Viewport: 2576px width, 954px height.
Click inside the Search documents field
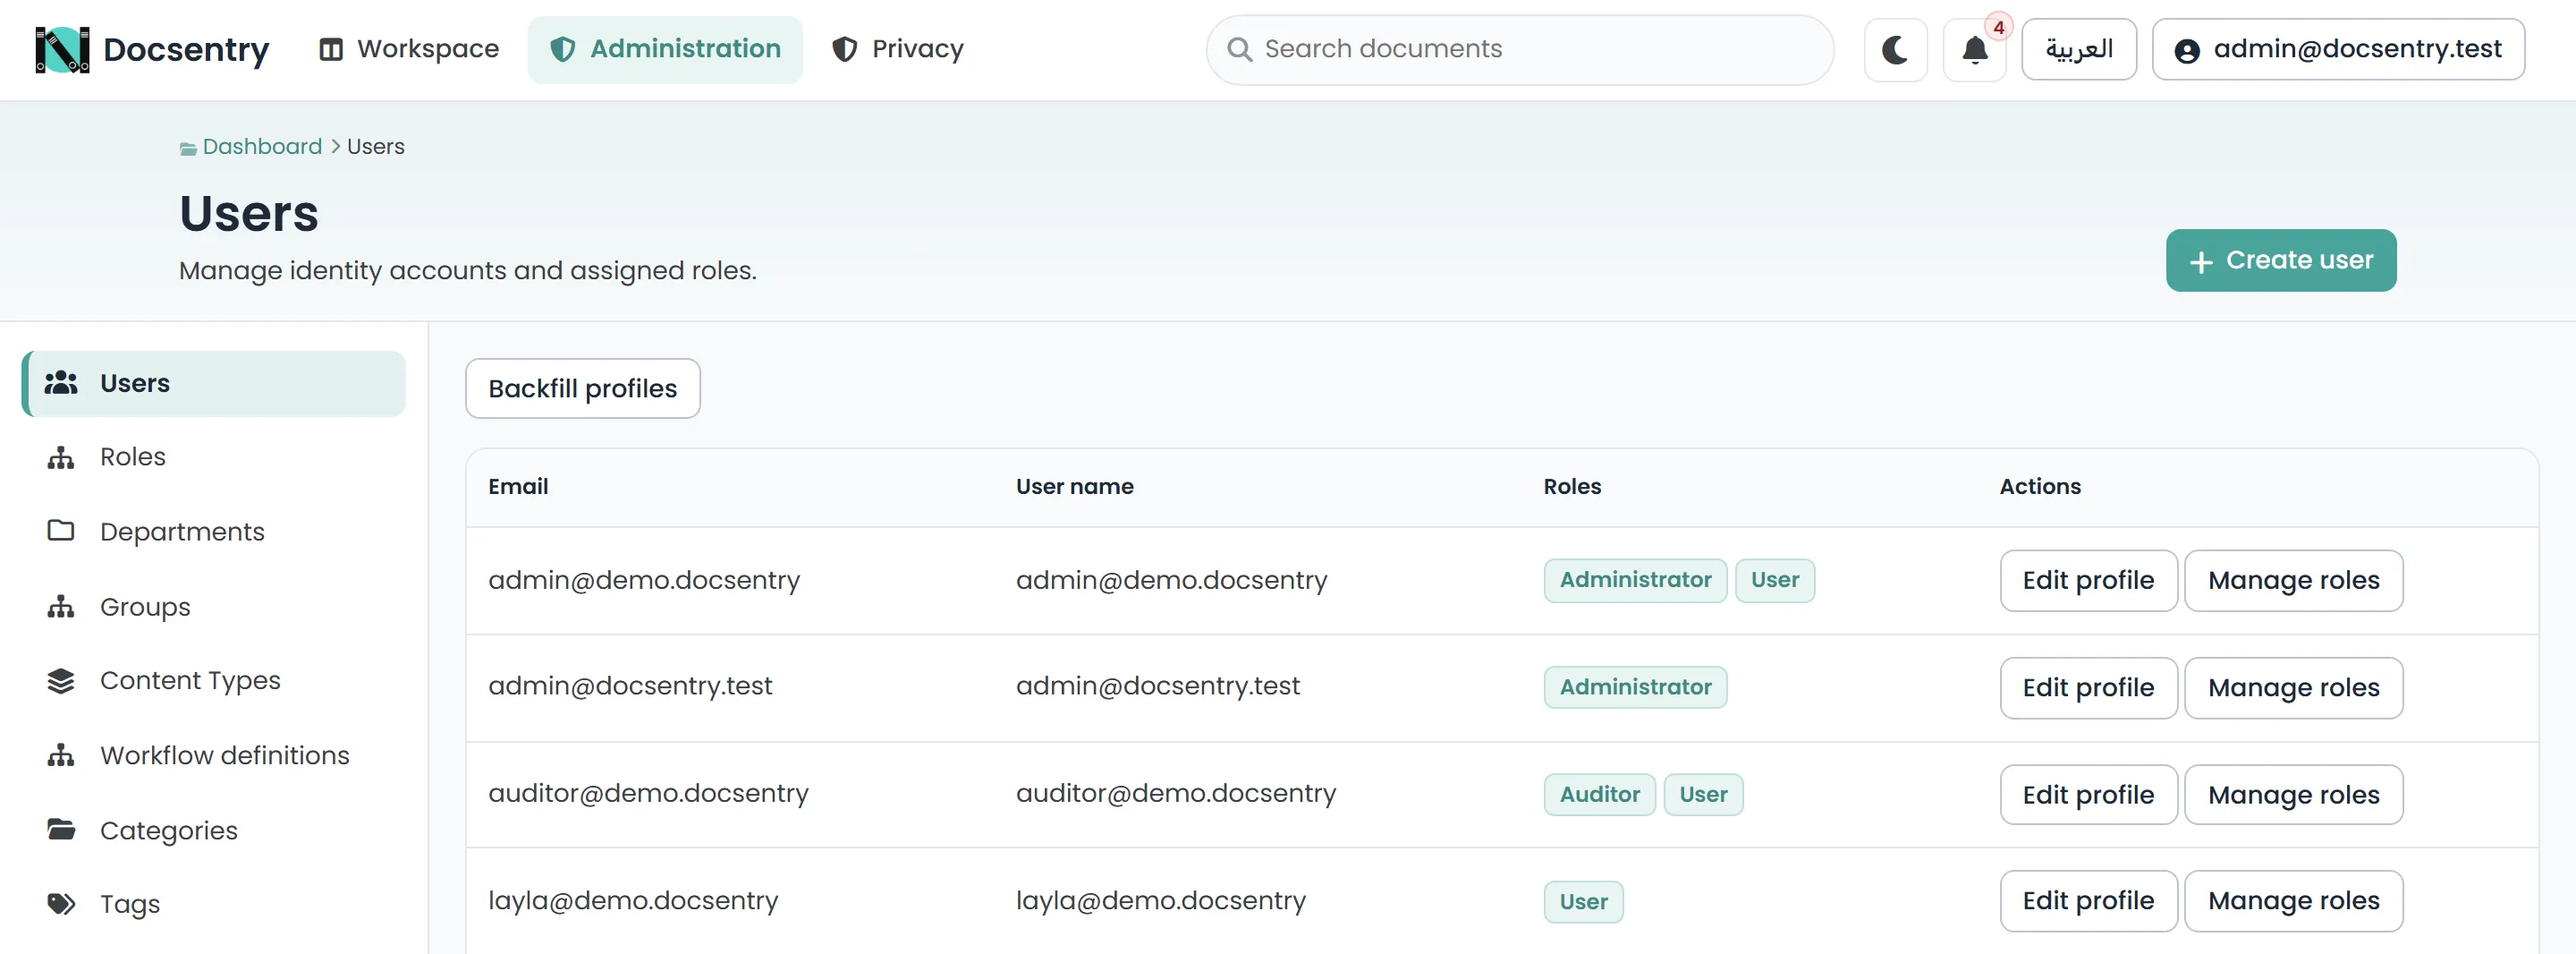click(x=1520, y=49)
